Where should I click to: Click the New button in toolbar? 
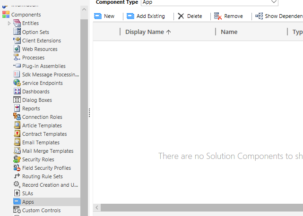(x=104, y=16)
